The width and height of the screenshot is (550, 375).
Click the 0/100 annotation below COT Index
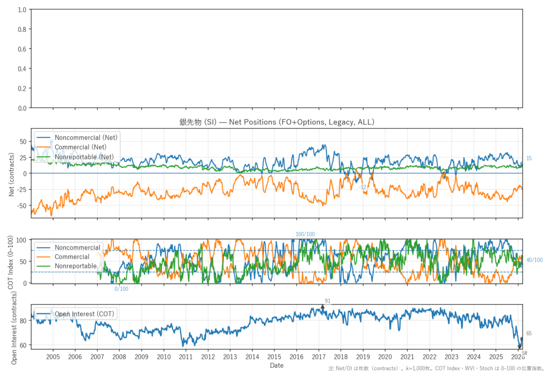pyautogui.click(x=121, y=289)
